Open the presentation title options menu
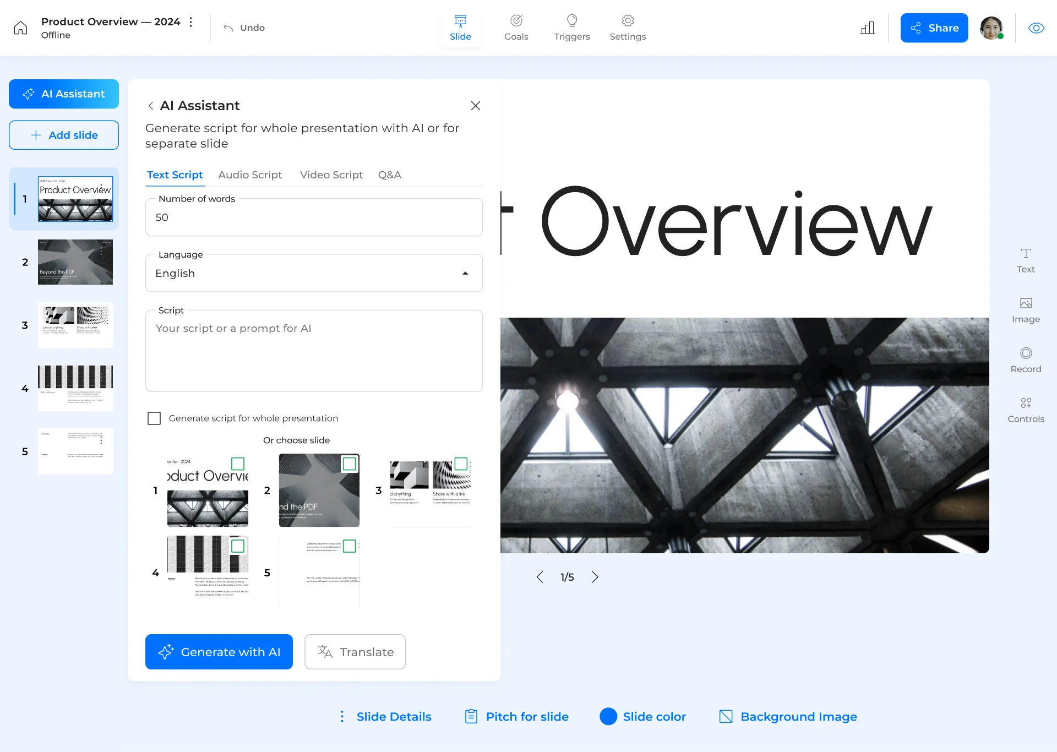This screenshot has width=1057, height=752. tap(191, 22)
